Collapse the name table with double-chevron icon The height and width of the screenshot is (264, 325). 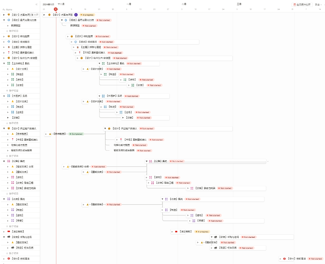pyautogui.click(x=36, y=4)
